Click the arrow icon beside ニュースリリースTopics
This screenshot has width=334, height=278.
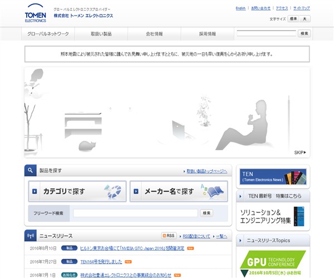[x=243, y=240]
